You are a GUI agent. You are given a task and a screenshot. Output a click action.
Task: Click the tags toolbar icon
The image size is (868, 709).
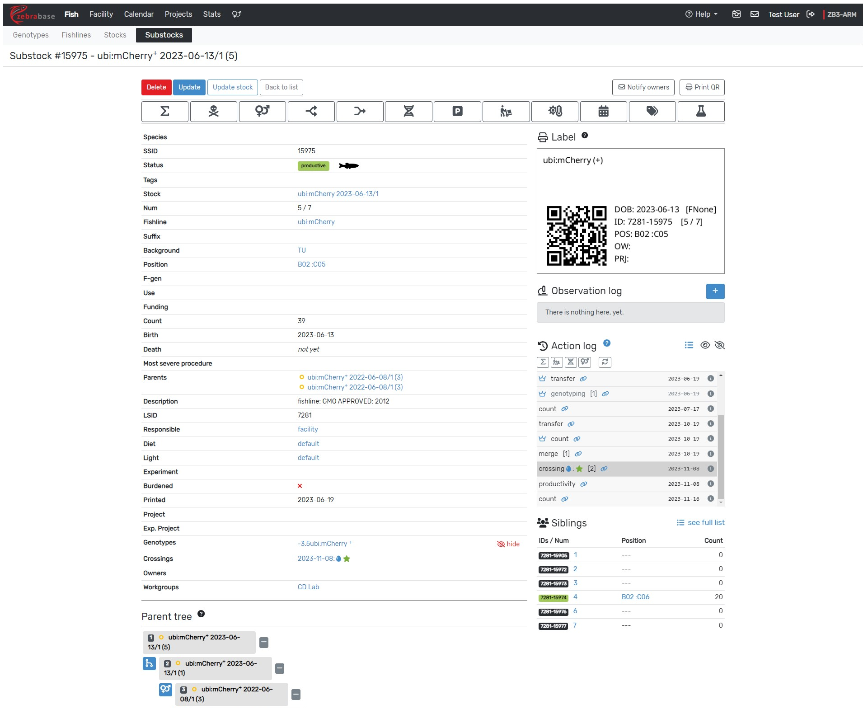click(x=652, y=111)
